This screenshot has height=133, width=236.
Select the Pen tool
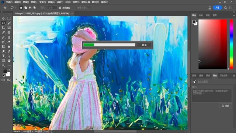click(x=9, y=51)
